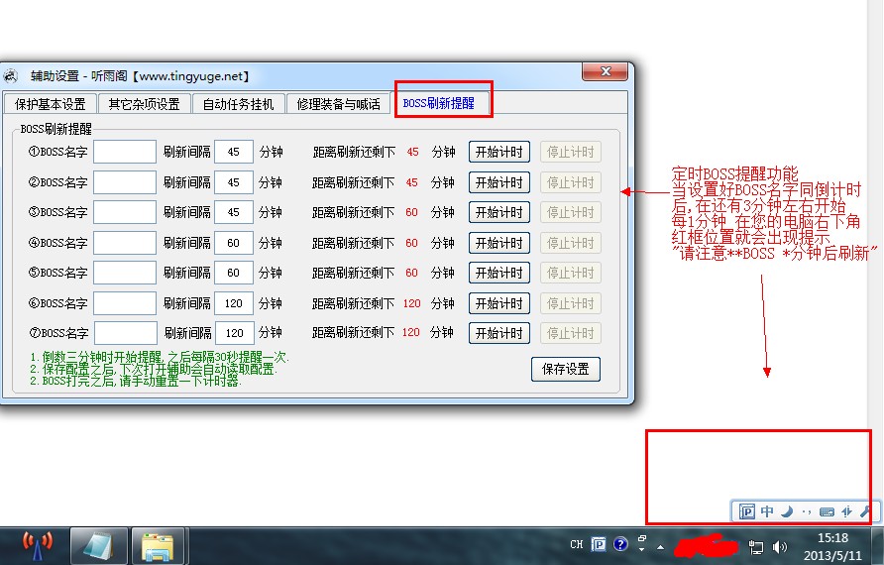Click the IME wrench settings icon

coord(865,511)
